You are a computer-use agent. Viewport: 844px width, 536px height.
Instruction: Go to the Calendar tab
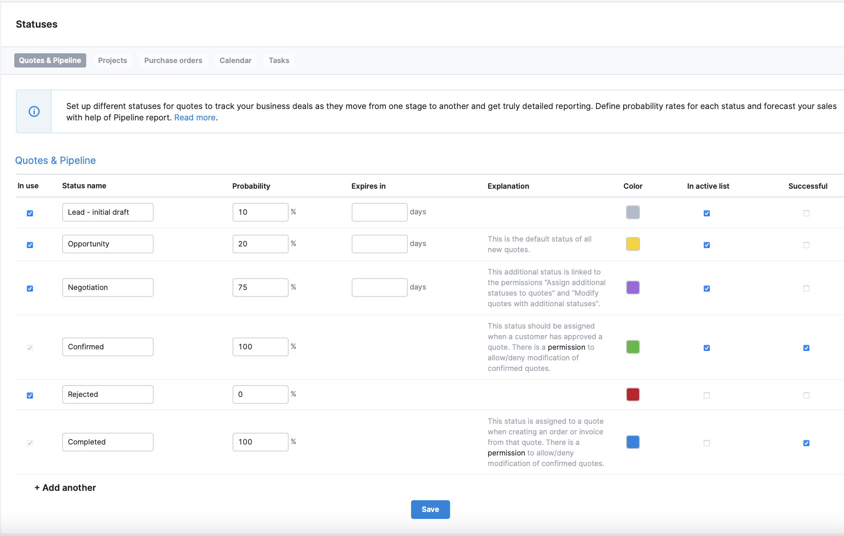point(235,60)
